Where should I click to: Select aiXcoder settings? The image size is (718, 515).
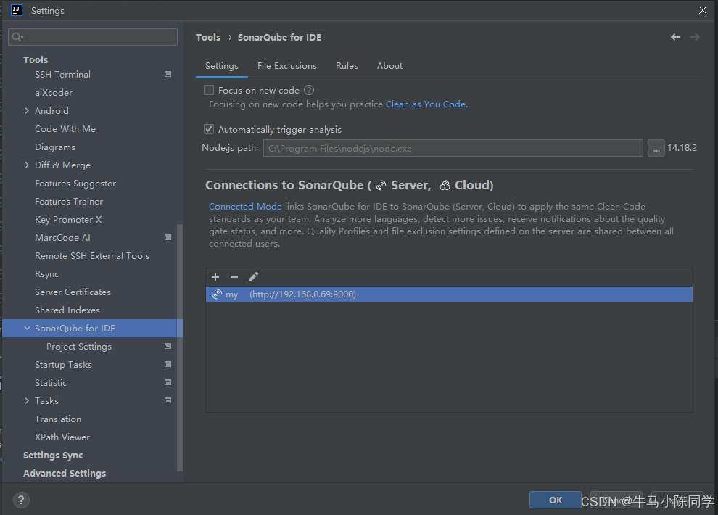click(x=54, y=92)
